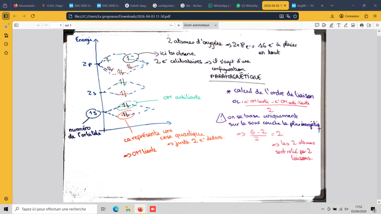Open Firefox View icon at tab bar start

[x=5, y=5]
